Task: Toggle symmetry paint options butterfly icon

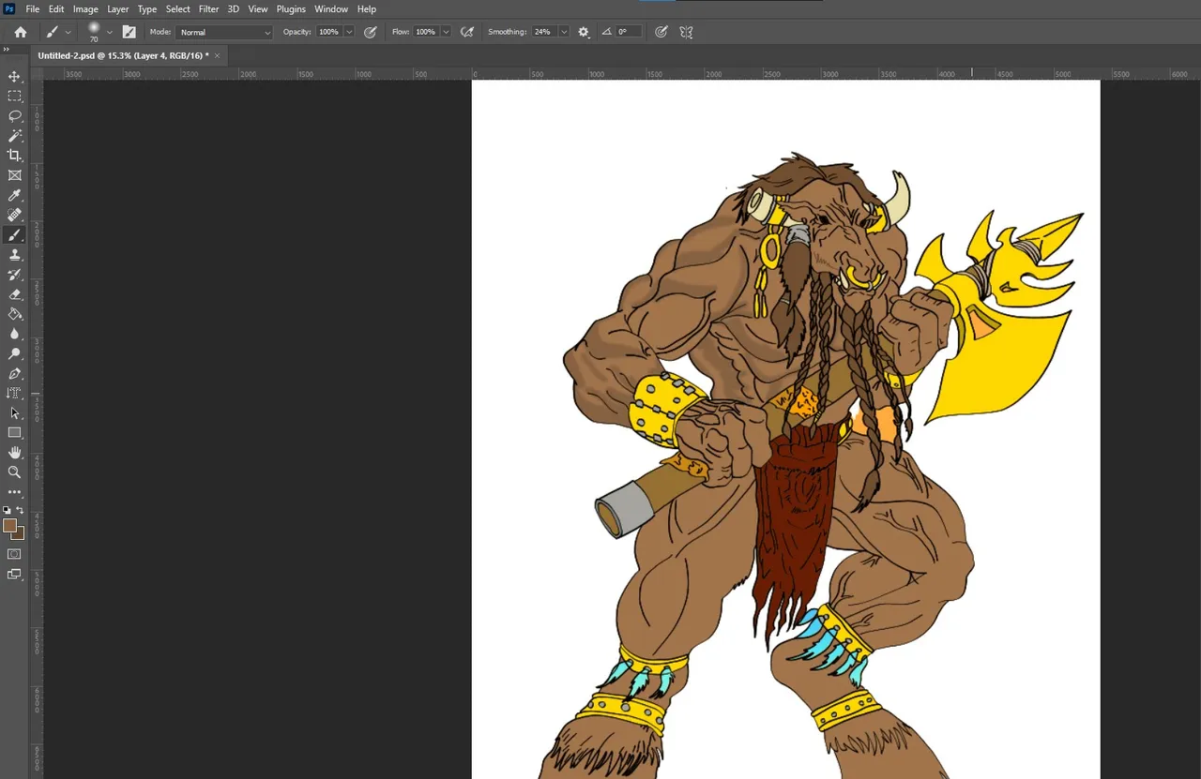Action: [x=687, y=32]
